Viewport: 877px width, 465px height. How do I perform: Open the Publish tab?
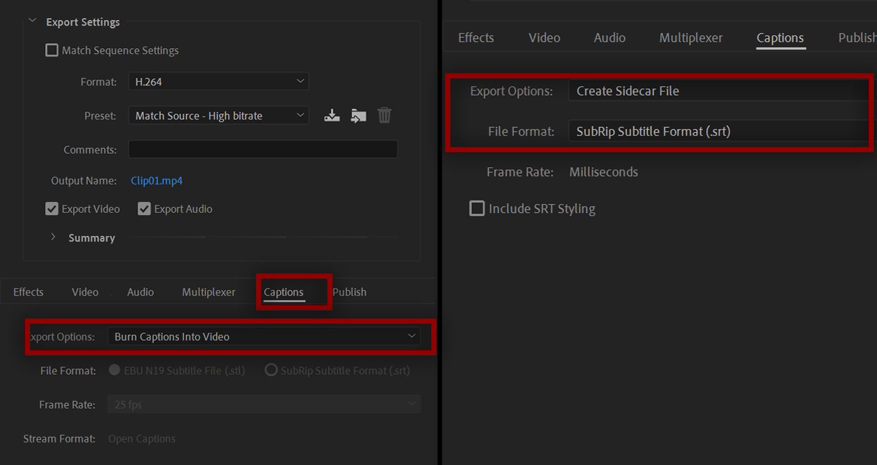(349, 292)
